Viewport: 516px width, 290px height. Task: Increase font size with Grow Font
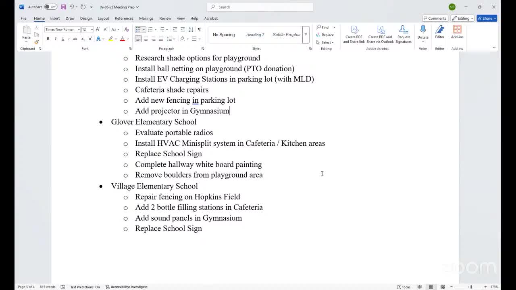tap(98, 29)
